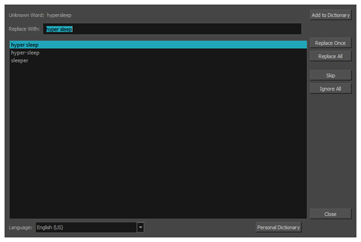Choose the 'sleeper' suggestion

coord(20,61)
